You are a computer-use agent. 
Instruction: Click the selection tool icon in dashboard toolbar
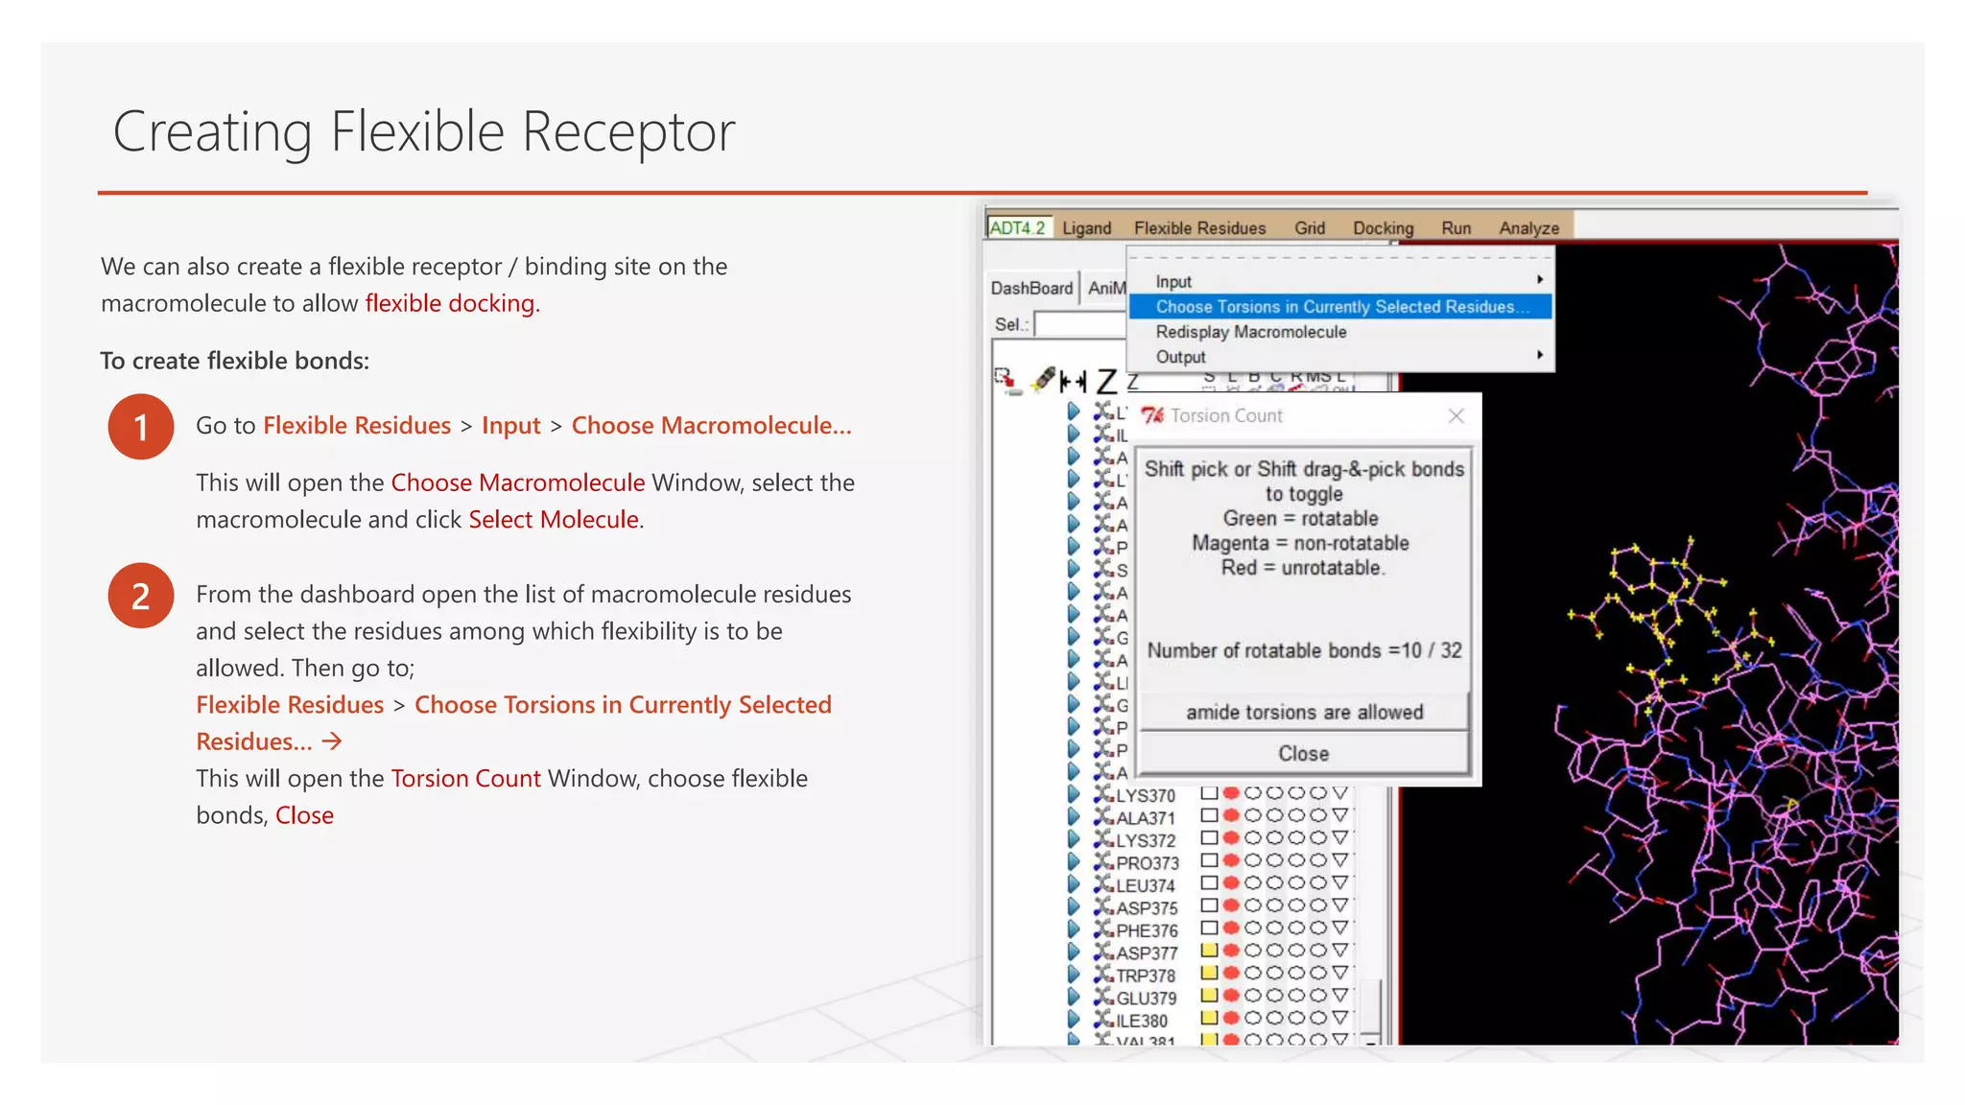pyautogui.click(x=1006, y=380)
